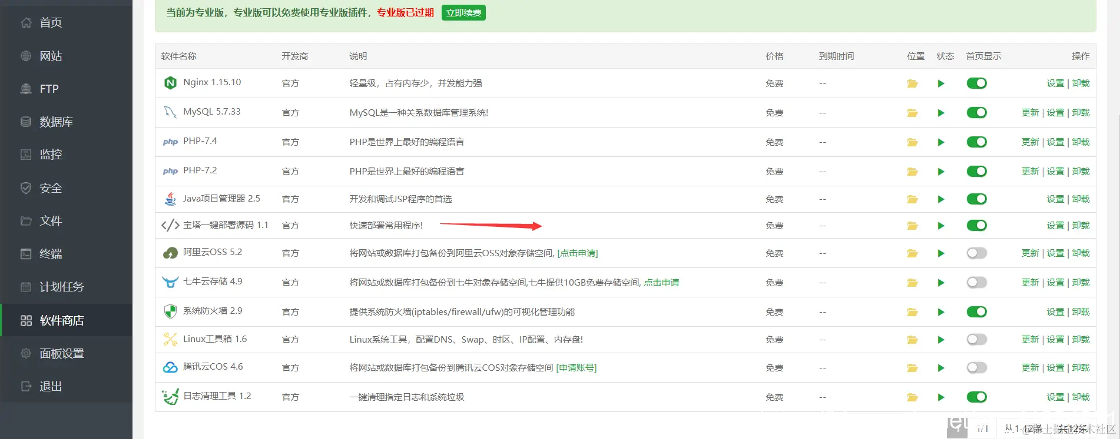Screen dimensions: 1120x439
Task: Enable homepage display for Linux工具箱 1.6
Action: [977, 340]
